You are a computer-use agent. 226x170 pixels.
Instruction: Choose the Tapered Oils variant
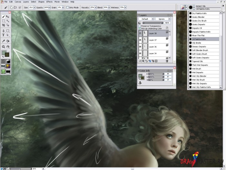point(204,61)
